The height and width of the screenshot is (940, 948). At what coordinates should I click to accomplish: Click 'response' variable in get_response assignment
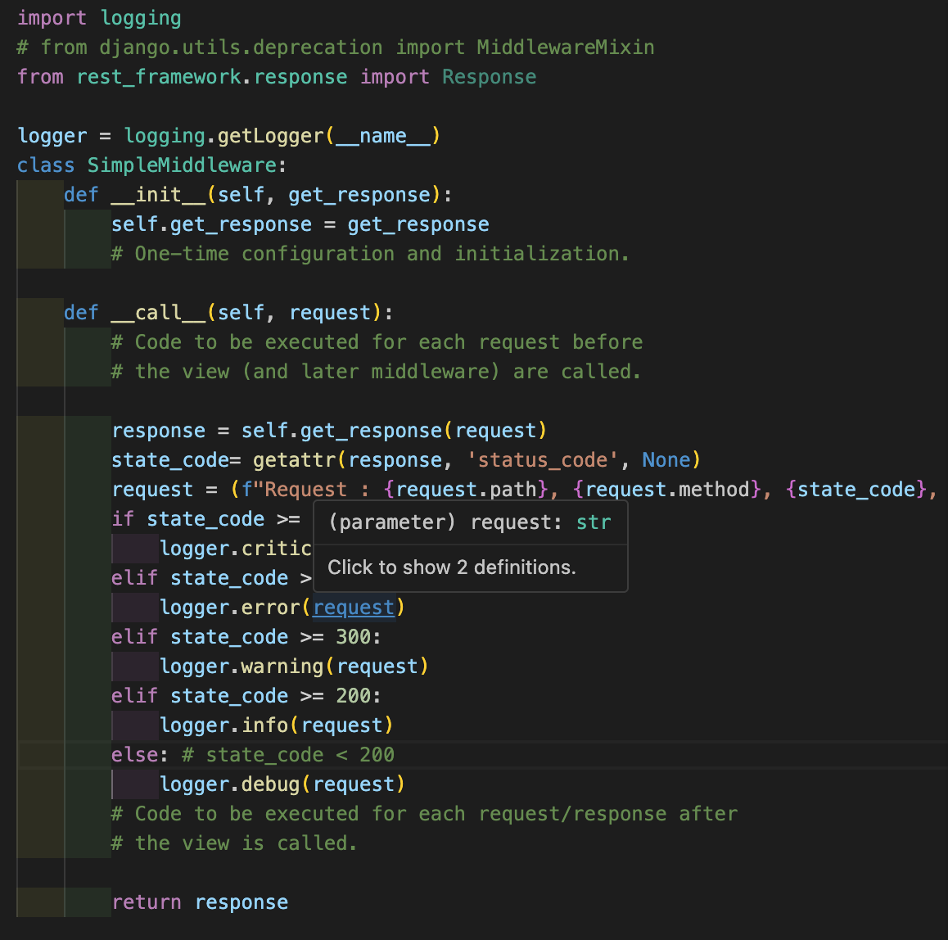pyautogui.click(x=158, y=431)
